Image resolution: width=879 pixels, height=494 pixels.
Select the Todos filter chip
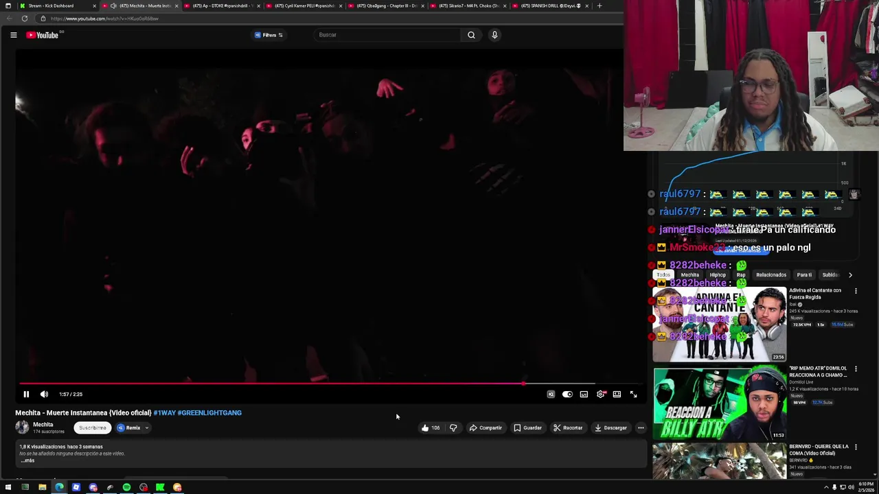tap(663, 275)
